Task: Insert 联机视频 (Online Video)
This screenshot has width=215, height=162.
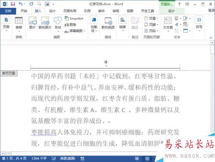Action: point(108,23)
